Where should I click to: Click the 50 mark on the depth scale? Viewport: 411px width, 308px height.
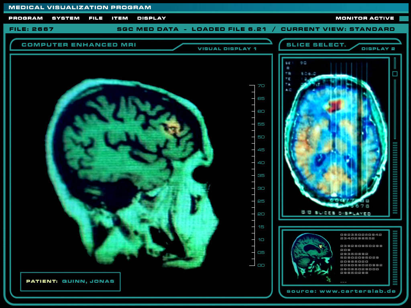(x=261, y=137)
